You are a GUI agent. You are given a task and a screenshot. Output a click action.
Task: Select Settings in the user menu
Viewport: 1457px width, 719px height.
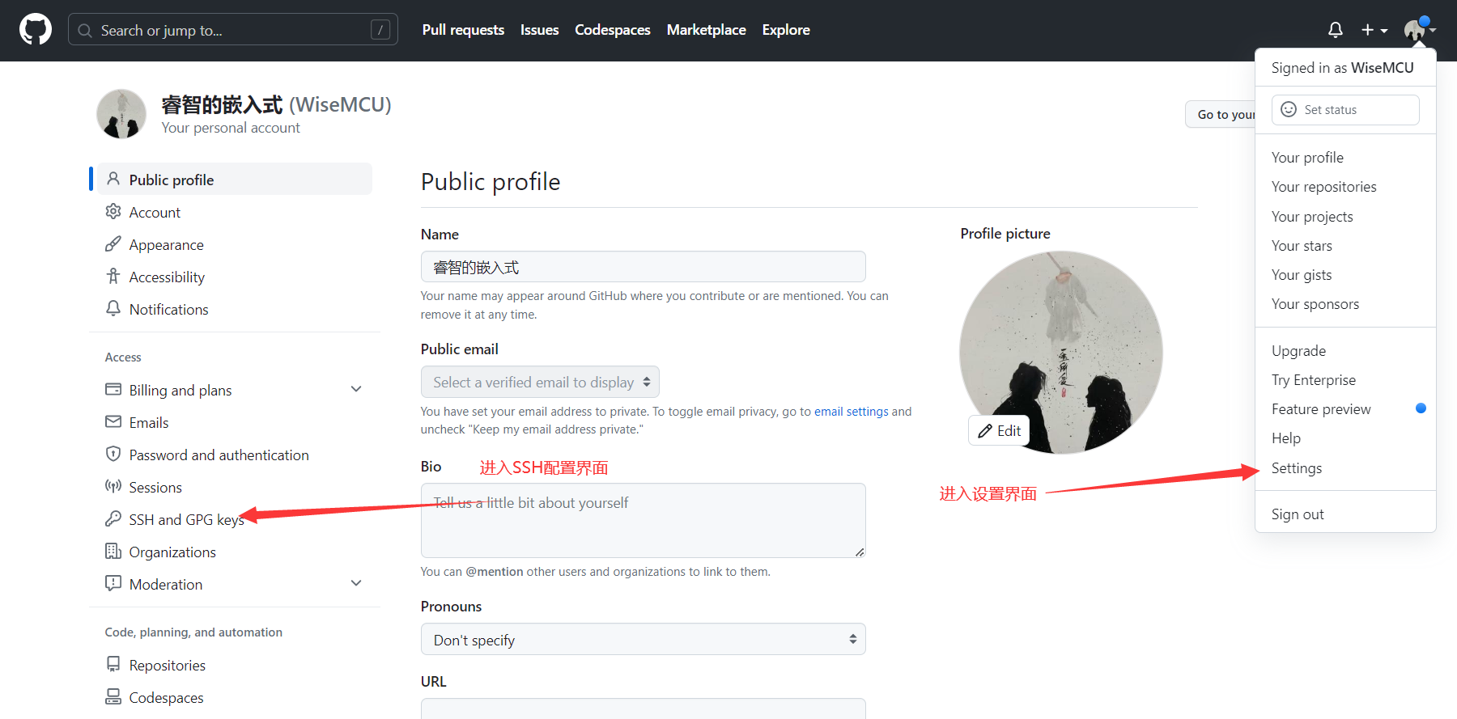(x=1296, y=468)
